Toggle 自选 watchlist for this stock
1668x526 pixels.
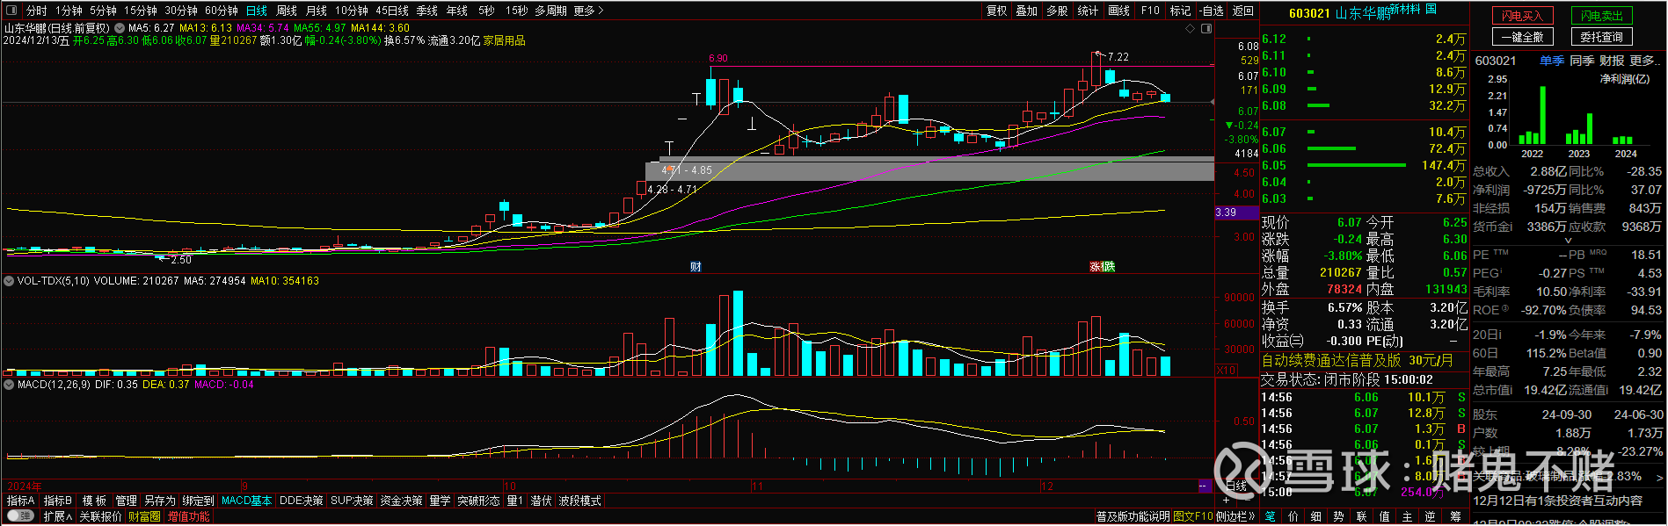1212,11
